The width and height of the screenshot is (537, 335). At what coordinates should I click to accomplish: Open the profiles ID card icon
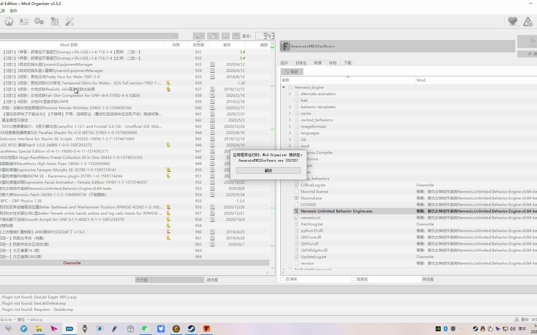tap(24, 21)
